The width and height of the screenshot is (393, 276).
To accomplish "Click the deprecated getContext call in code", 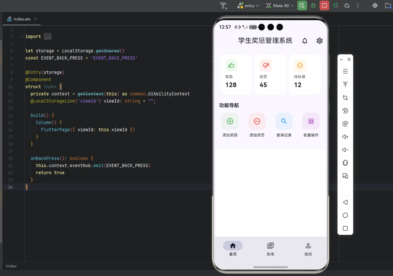I will [x=91, y=94].
